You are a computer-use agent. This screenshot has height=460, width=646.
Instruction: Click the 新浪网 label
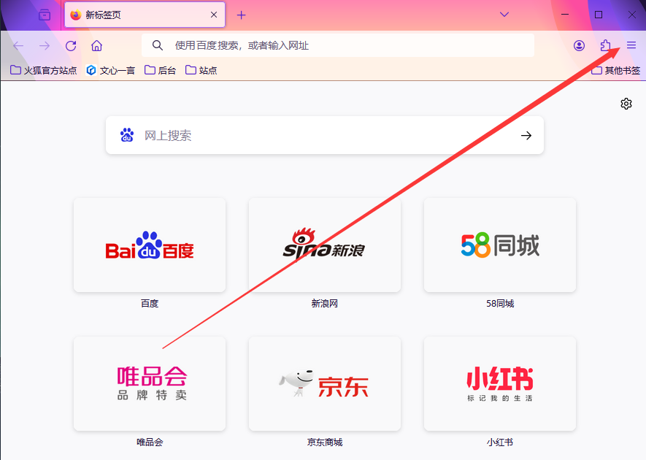pos(325,304)
